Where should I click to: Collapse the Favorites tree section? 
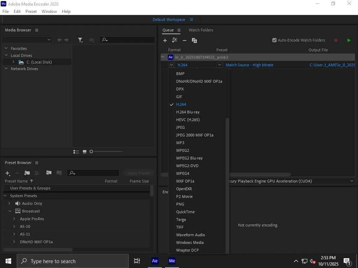6,49
